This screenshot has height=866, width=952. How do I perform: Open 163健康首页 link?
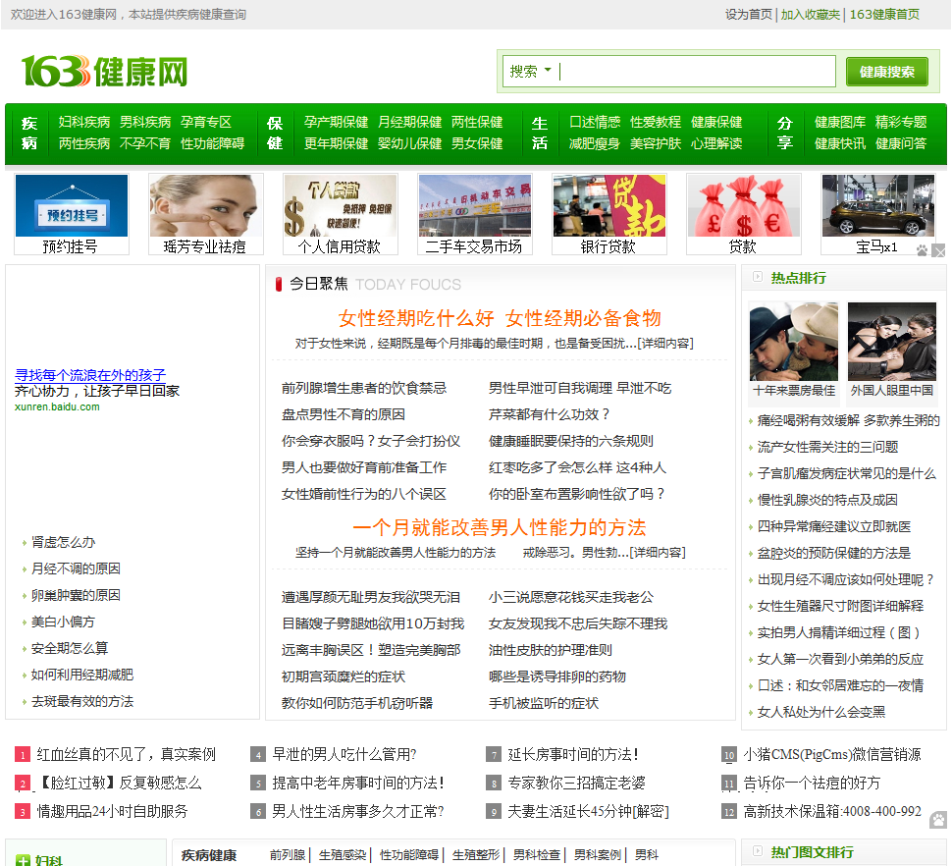pyautogui.click(x=884, y=14)
